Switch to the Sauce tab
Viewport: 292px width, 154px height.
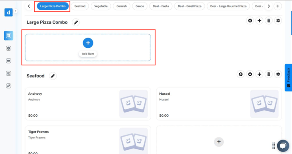[140, 6]
